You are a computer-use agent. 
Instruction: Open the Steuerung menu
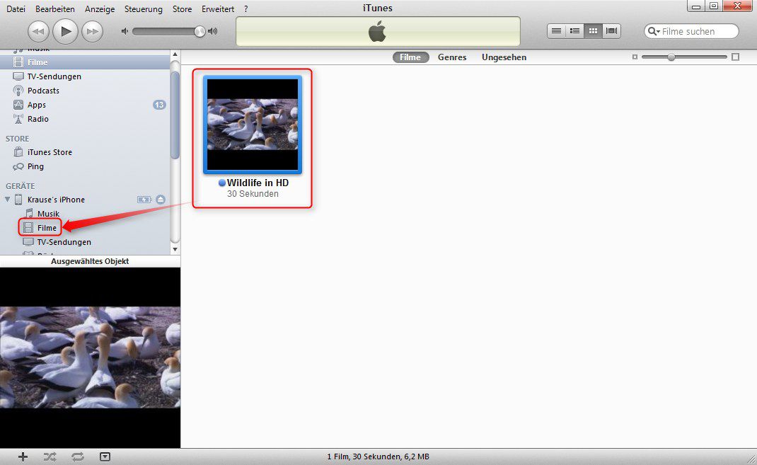[143, 9]
